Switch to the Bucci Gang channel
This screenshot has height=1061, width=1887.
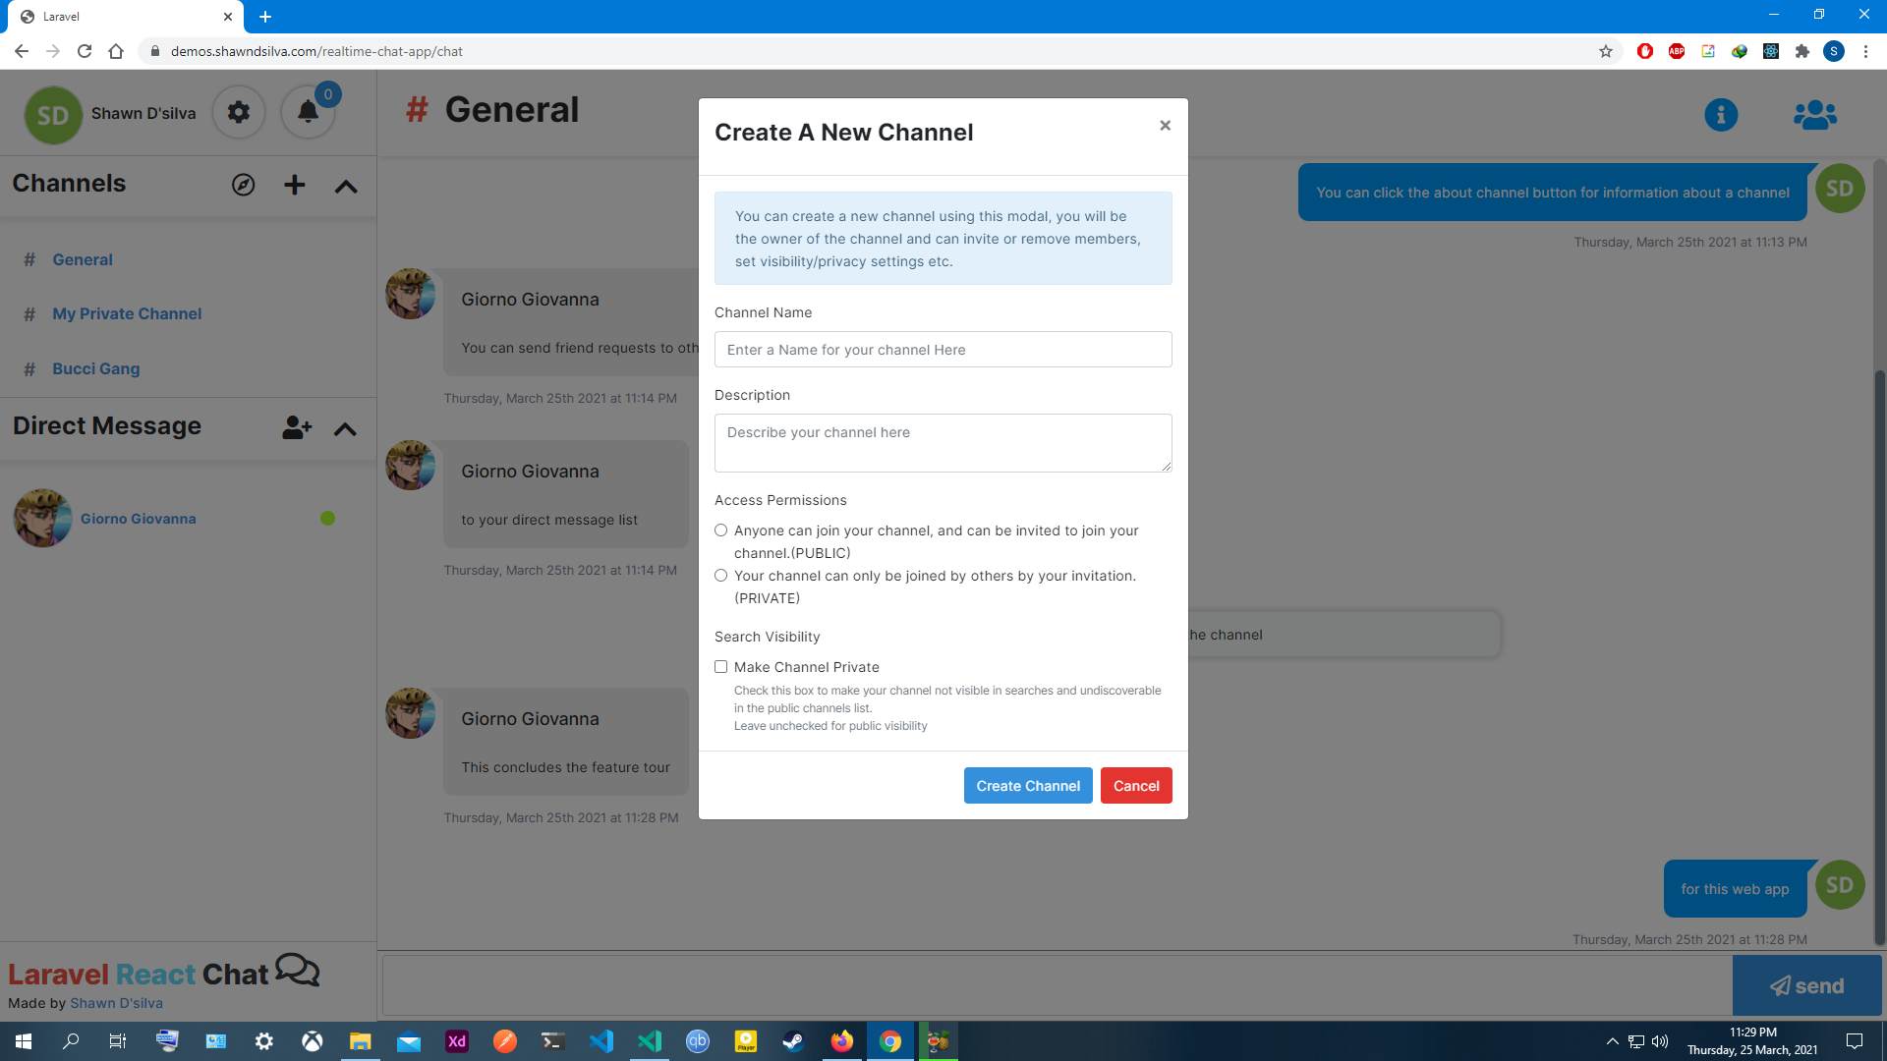[x=95, y=369]
